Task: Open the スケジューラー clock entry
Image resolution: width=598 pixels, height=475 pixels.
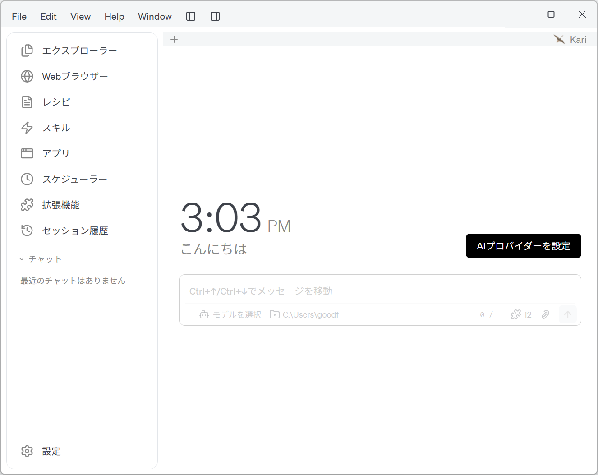Action: pos(82,179)
